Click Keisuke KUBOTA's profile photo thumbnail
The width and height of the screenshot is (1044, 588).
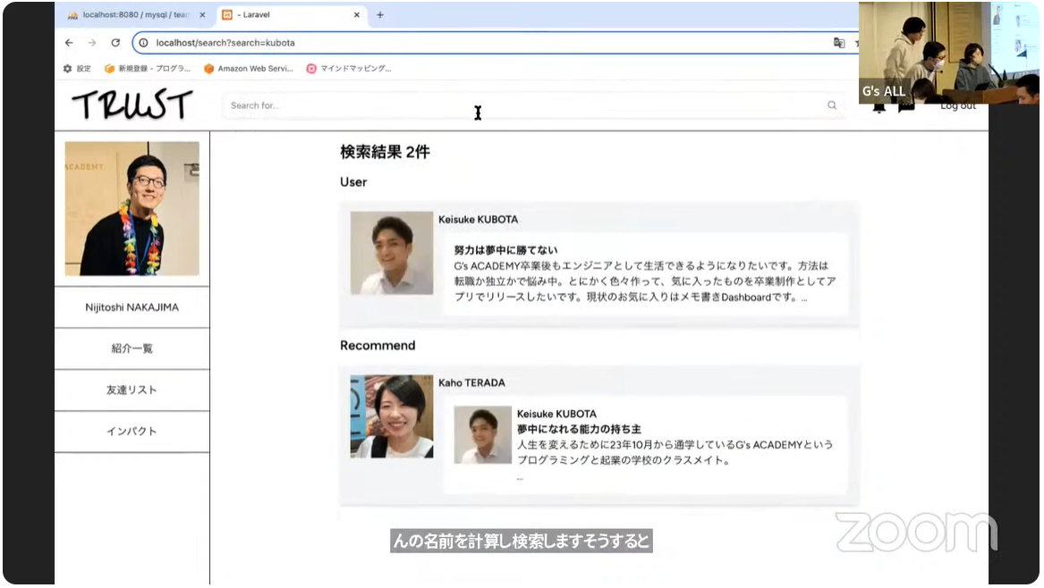[x=391, y=252]
